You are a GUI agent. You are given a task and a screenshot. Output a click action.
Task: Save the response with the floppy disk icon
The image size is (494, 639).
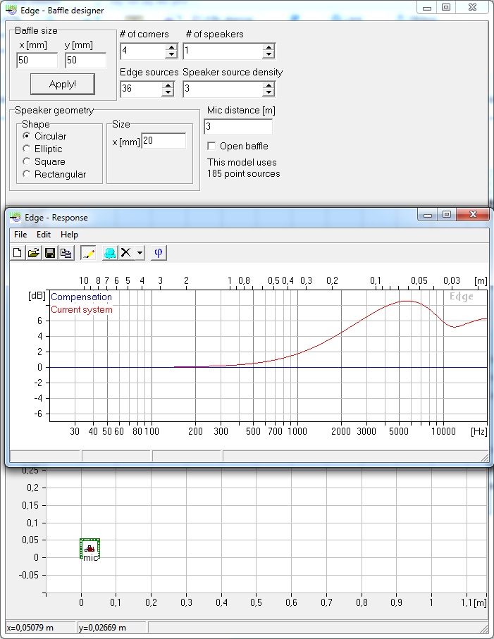[50, 253]
